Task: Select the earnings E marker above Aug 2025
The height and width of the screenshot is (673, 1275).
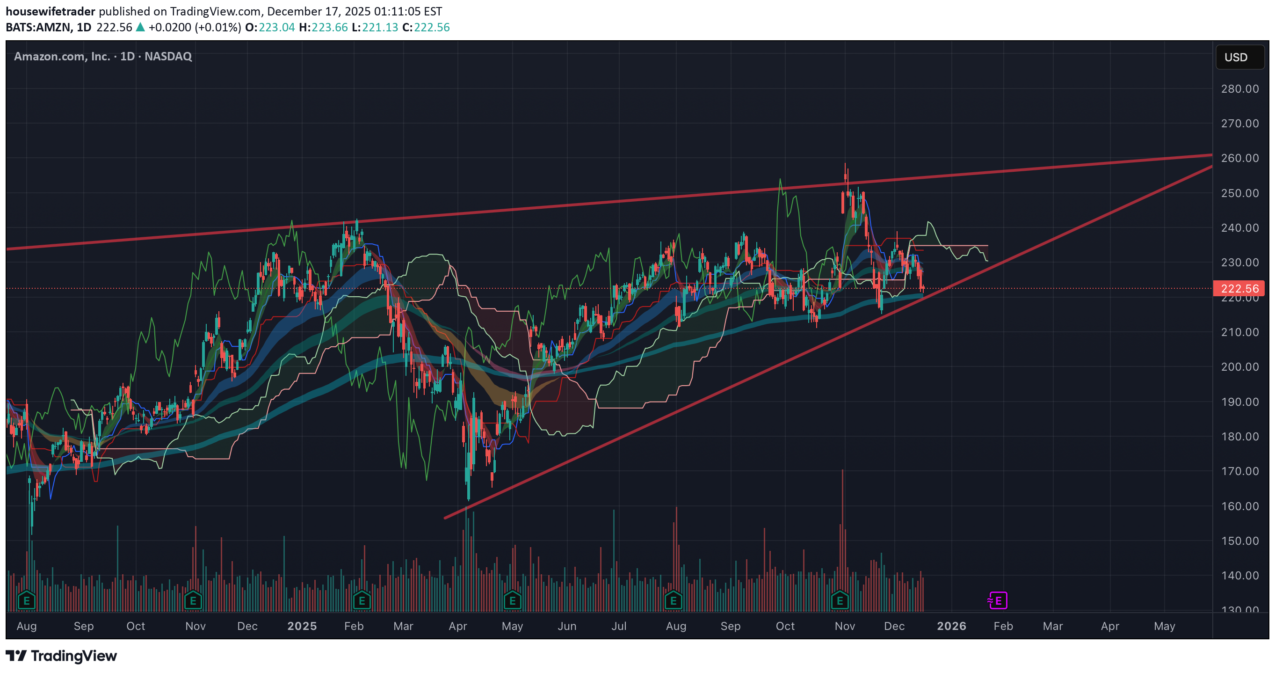Action: 673,601
